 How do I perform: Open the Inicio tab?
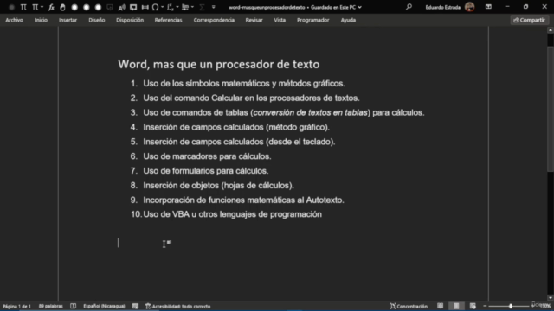pyautogui.click(x=41, y=20)
